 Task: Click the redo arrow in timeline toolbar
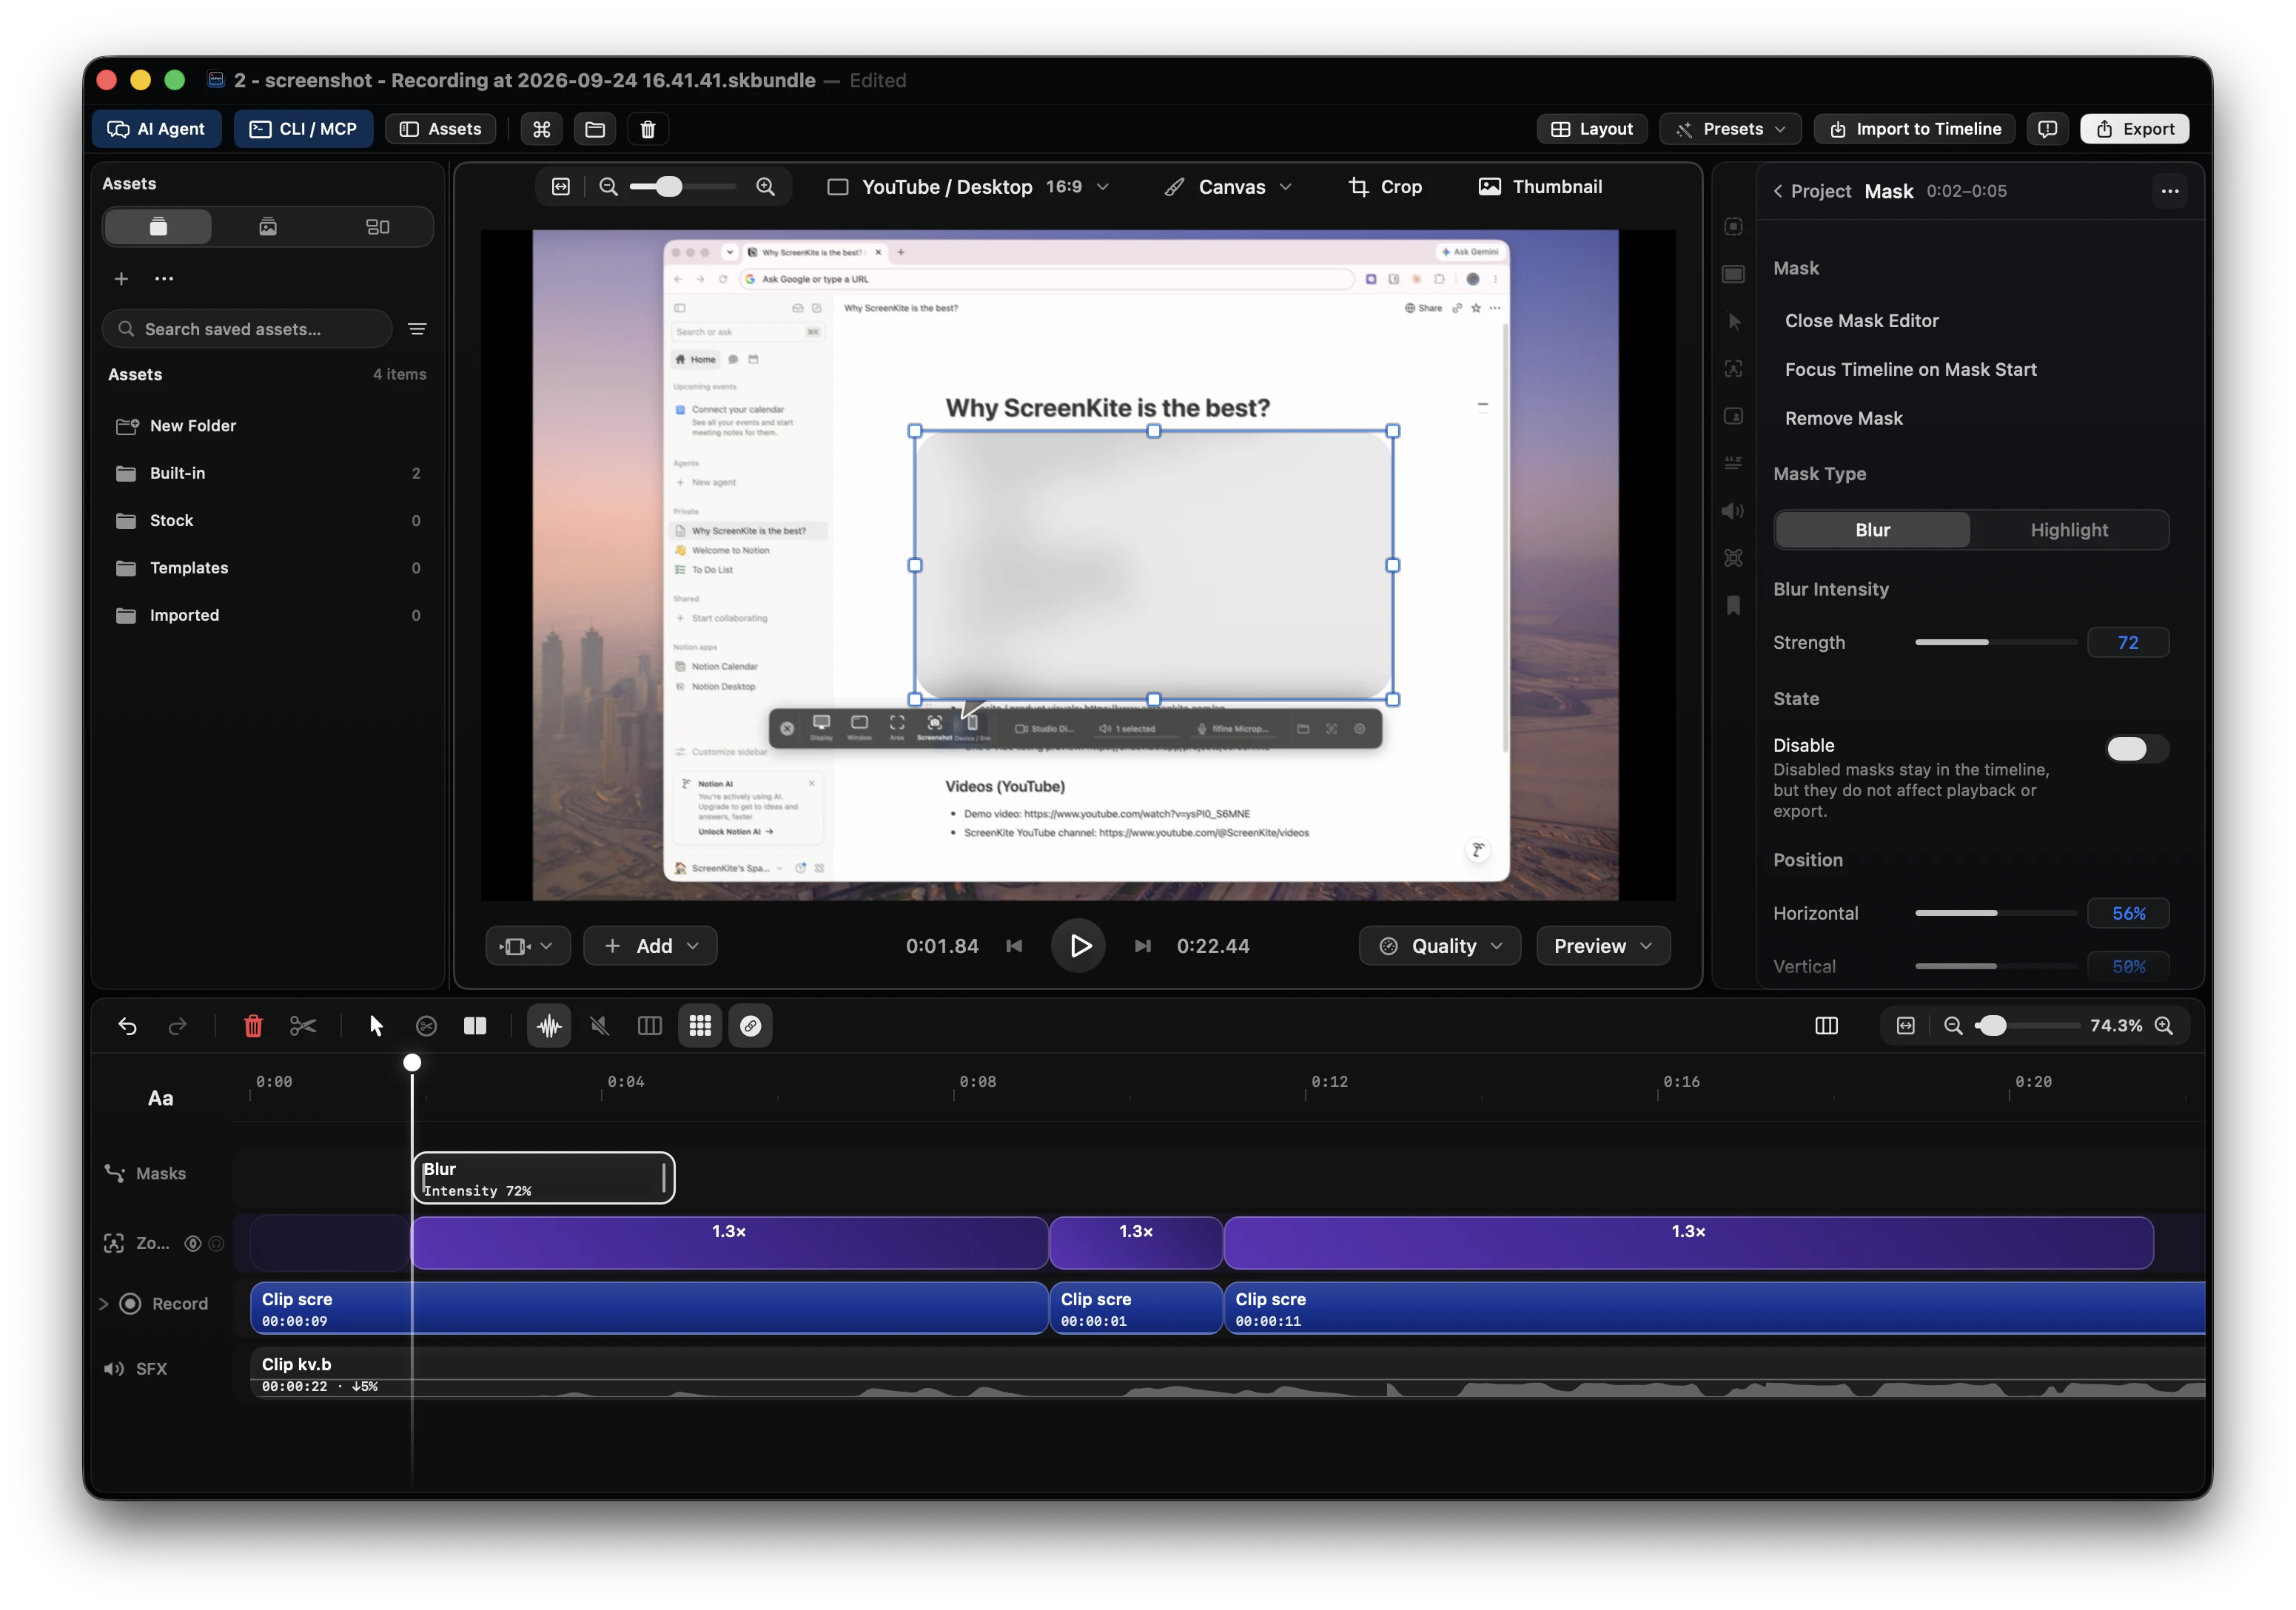tap(177, 1026)
